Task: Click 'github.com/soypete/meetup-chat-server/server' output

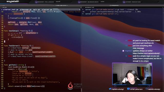Action: click(x=111, y=12)
